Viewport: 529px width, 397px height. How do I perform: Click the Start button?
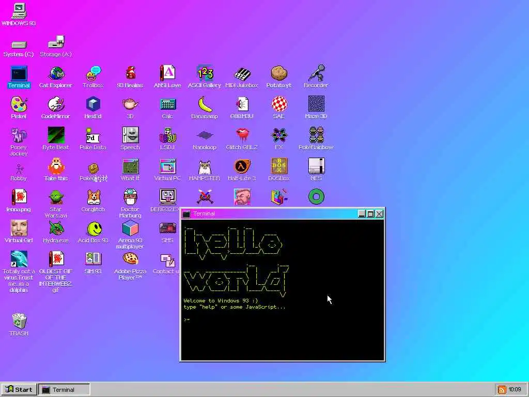19,390
